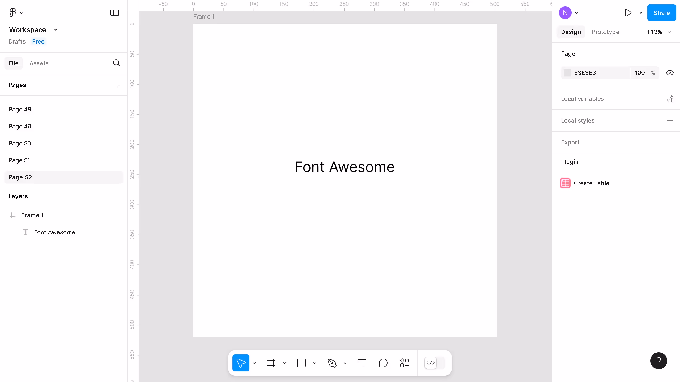Expand the Rectangle tool shape options
Image resolution: width=680 pixels, height=382 pixels.
coord(315,363)
